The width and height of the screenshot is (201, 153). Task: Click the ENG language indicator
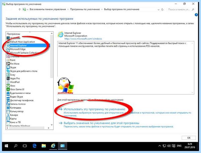[179, 146]
